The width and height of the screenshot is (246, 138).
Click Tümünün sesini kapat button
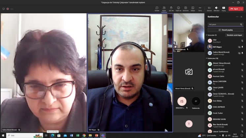(234, 35)
